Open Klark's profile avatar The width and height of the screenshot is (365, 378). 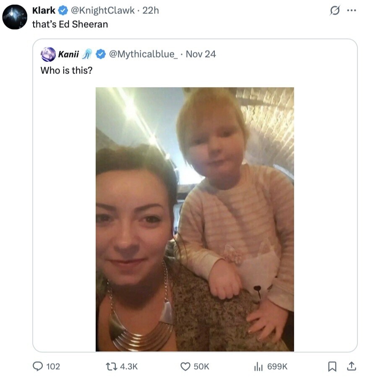click(x=15, y=17)
